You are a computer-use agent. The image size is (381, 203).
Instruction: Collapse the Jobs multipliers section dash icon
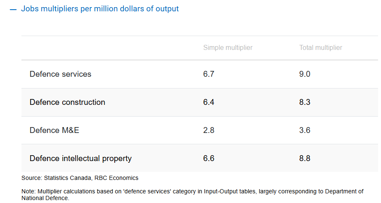13,9
